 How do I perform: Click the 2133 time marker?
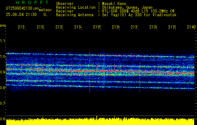pos(59,27)
